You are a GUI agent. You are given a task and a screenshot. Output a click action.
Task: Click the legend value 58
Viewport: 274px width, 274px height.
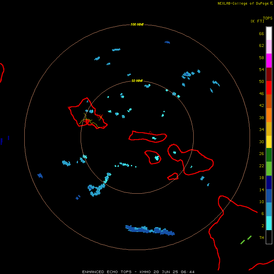pyautogui.click(x=262, y=58)
